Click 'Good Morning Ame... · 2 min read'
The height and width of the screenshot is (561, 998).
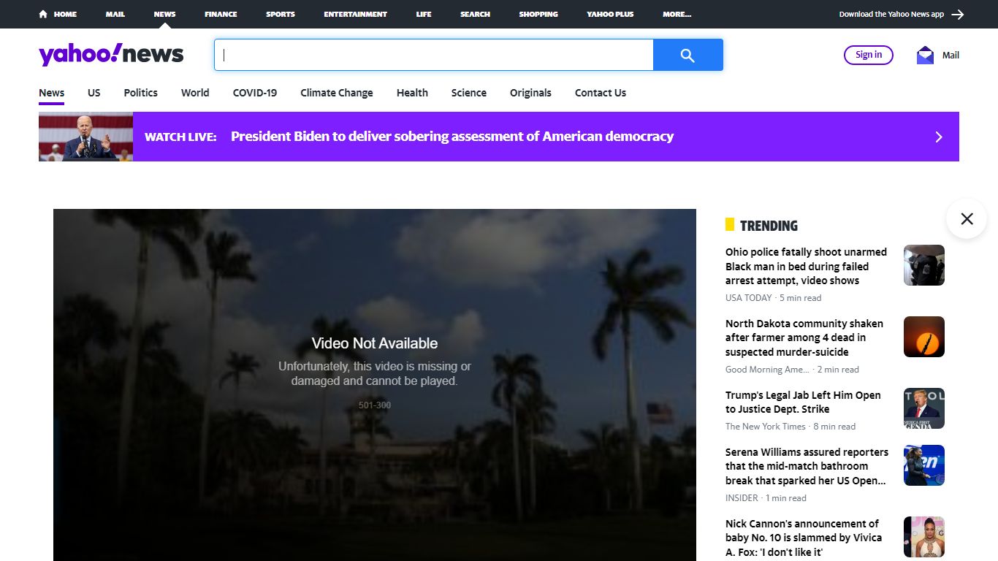pyautogui.click(x=792, y=370)
